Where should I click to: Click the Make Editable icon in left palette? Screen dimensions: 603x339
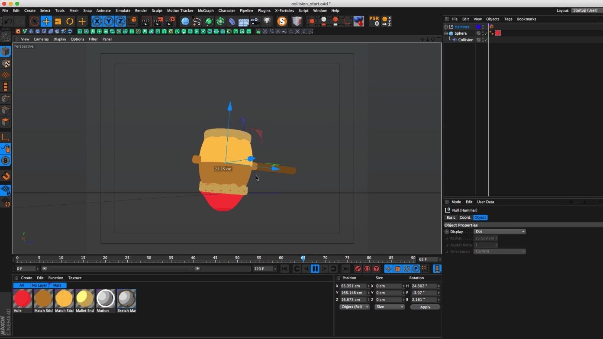point(6,37)
